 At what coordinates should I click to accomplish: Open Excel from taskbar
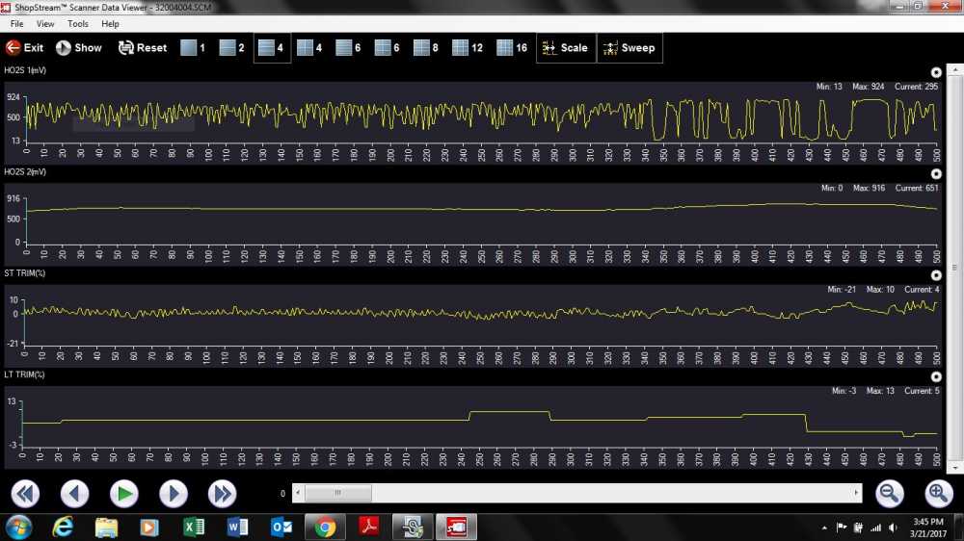[x=194, y=528]
